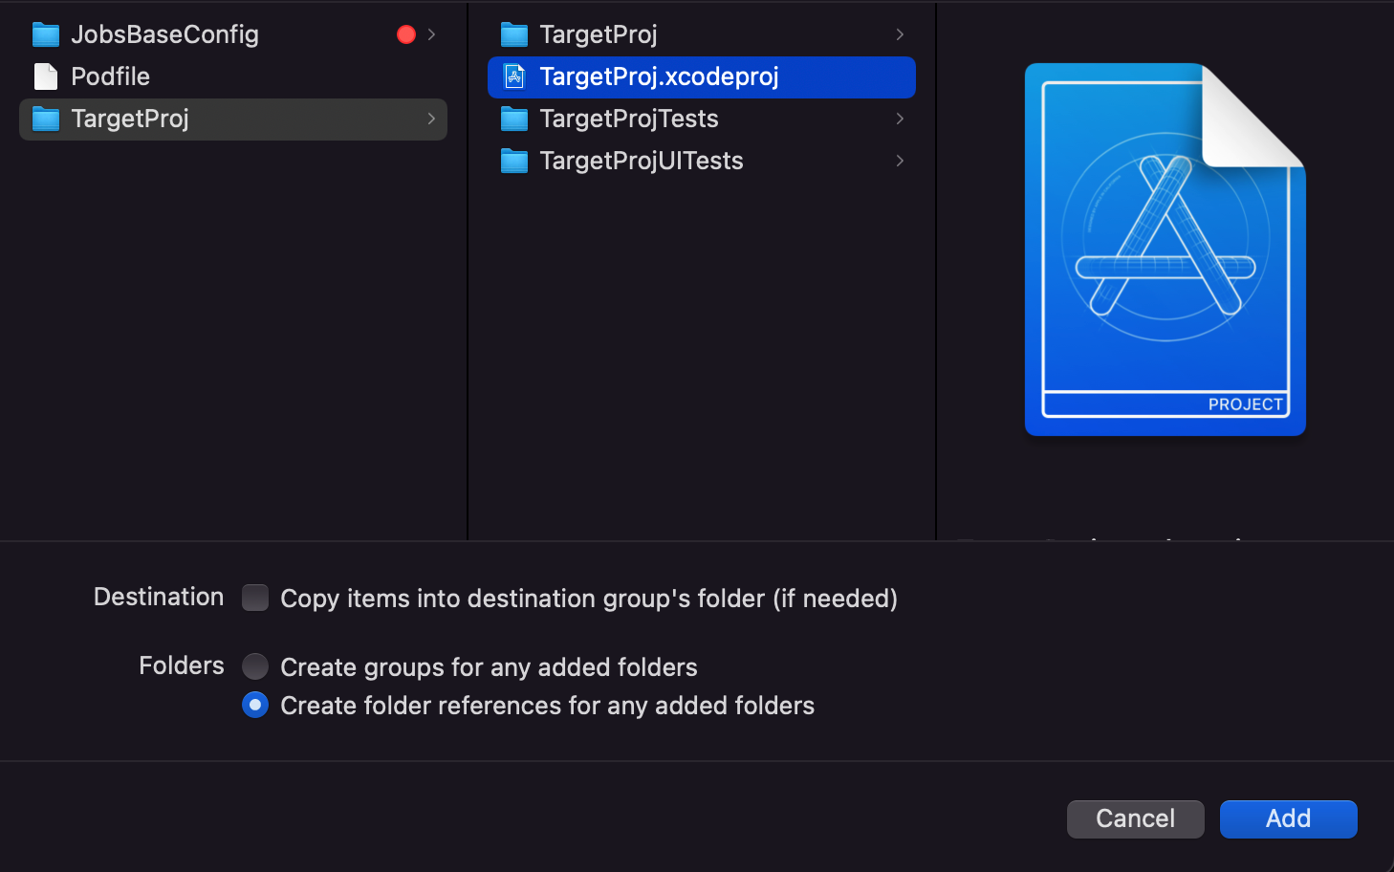Click the JobsBaseConfig folder icon
The image size is (1394, 872).
tap(46, 35)
